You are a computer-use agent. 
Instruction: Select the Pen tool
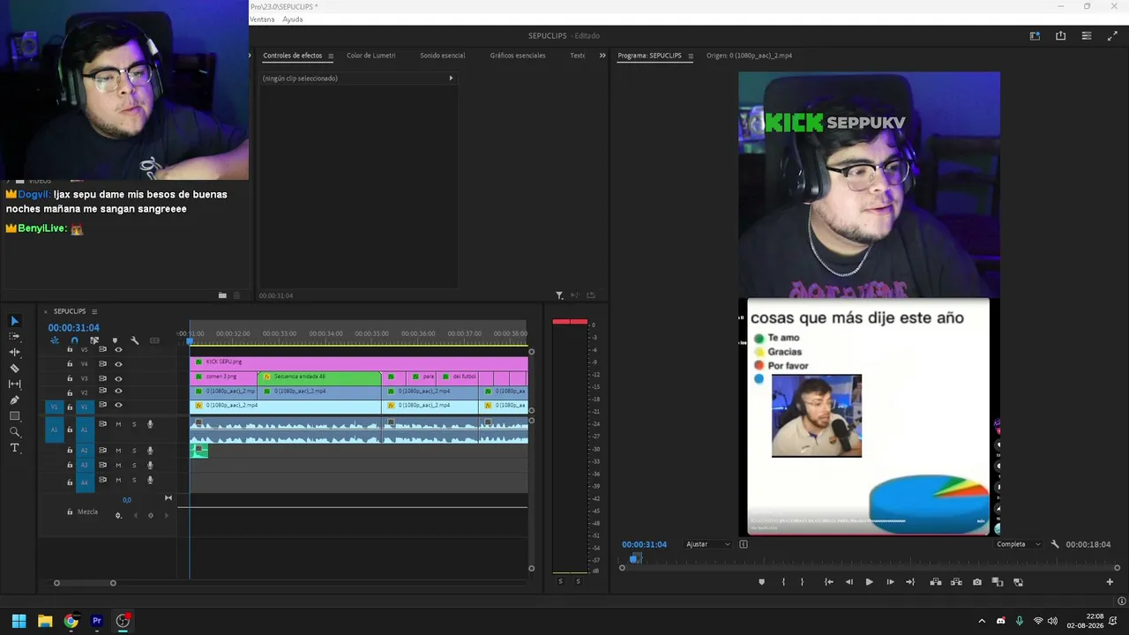pyautogui.click(x=14, y=400)
